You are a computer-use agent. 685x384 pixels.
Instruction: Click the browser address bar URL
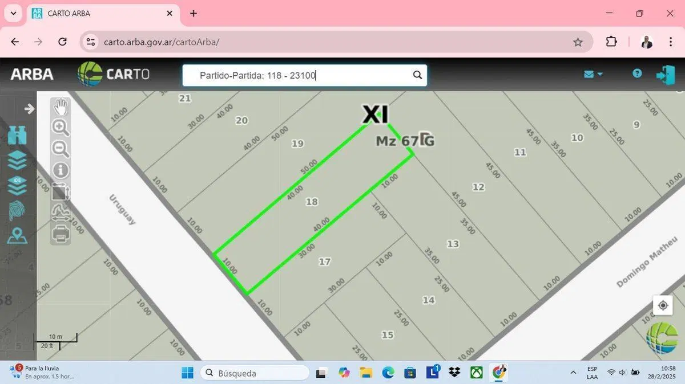(x=162, y=42)
